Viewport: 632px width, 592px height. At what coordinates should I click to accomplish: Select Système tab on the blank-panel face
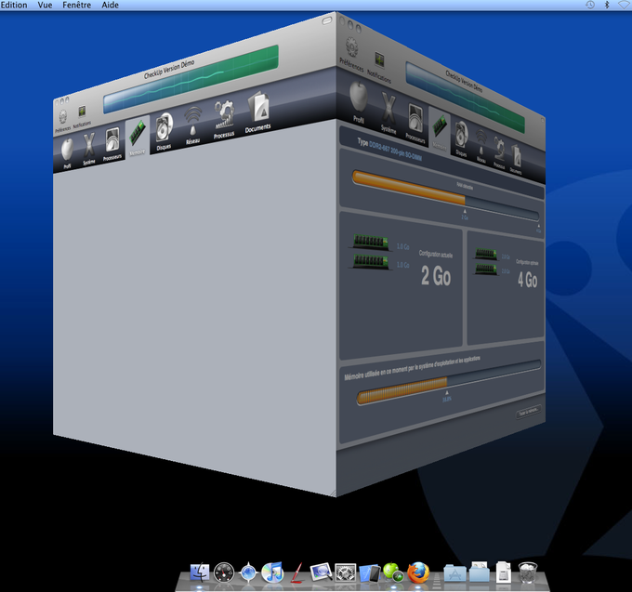pos(89,148)
